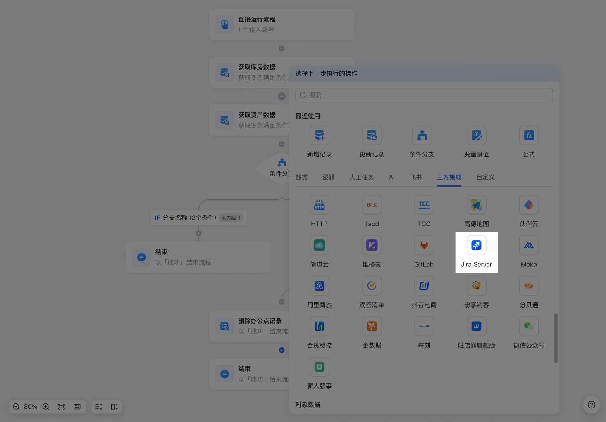Open the 获取资产数据 node

click(x=249, y=120)
